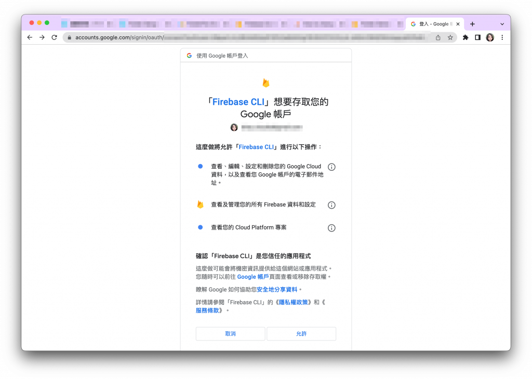Open Chrome profile avatar in toolbar

[x=490, y=37]
